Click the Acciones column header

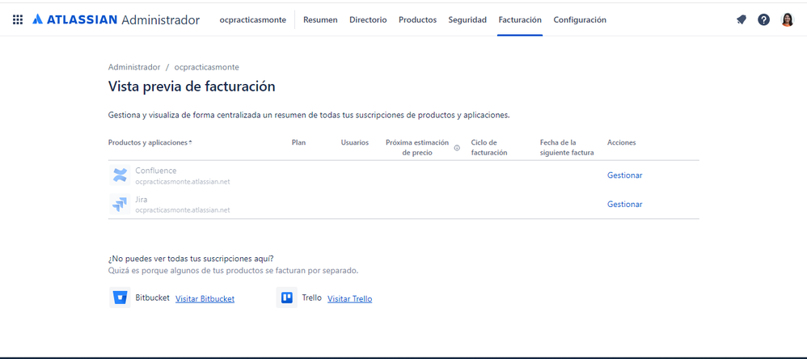(x=621, y=142)
